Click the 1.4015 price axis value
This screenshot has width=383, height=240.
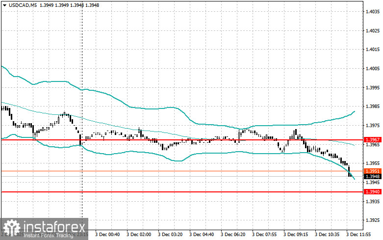pos(373,50)
